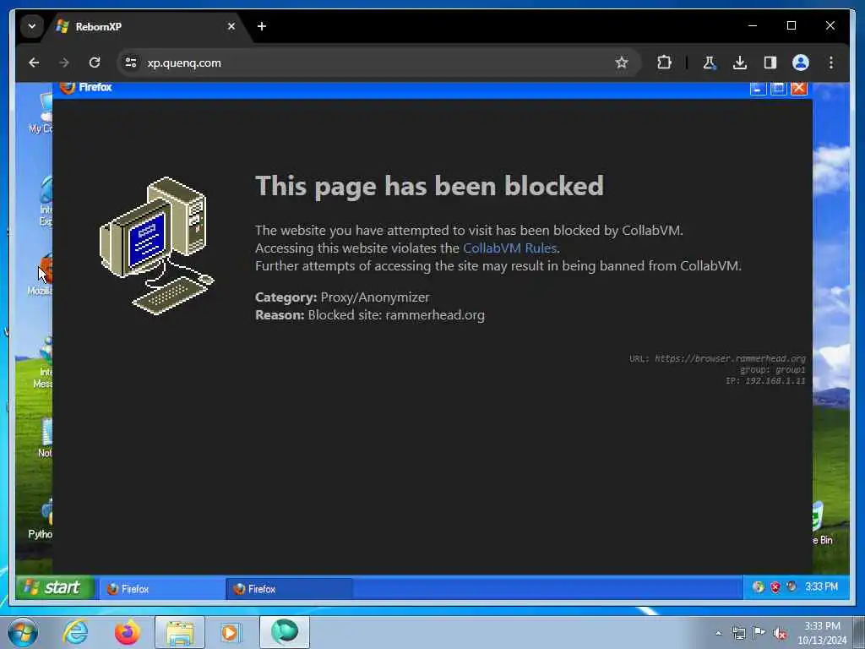Bookmark this page with the star
This screenshot has width=865, height=649.
pos(622,63)
